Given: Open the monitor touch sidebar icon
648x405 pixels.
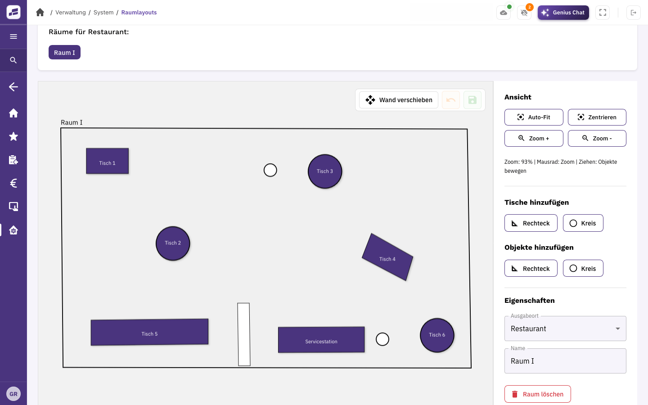Looking at the screenshot, I should point(13,207).
